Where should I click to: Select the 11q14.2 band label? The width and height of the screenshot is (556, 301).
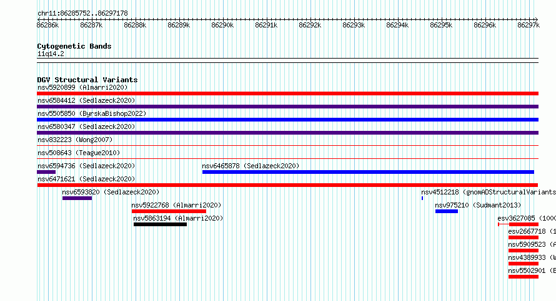tap(51, 54)
